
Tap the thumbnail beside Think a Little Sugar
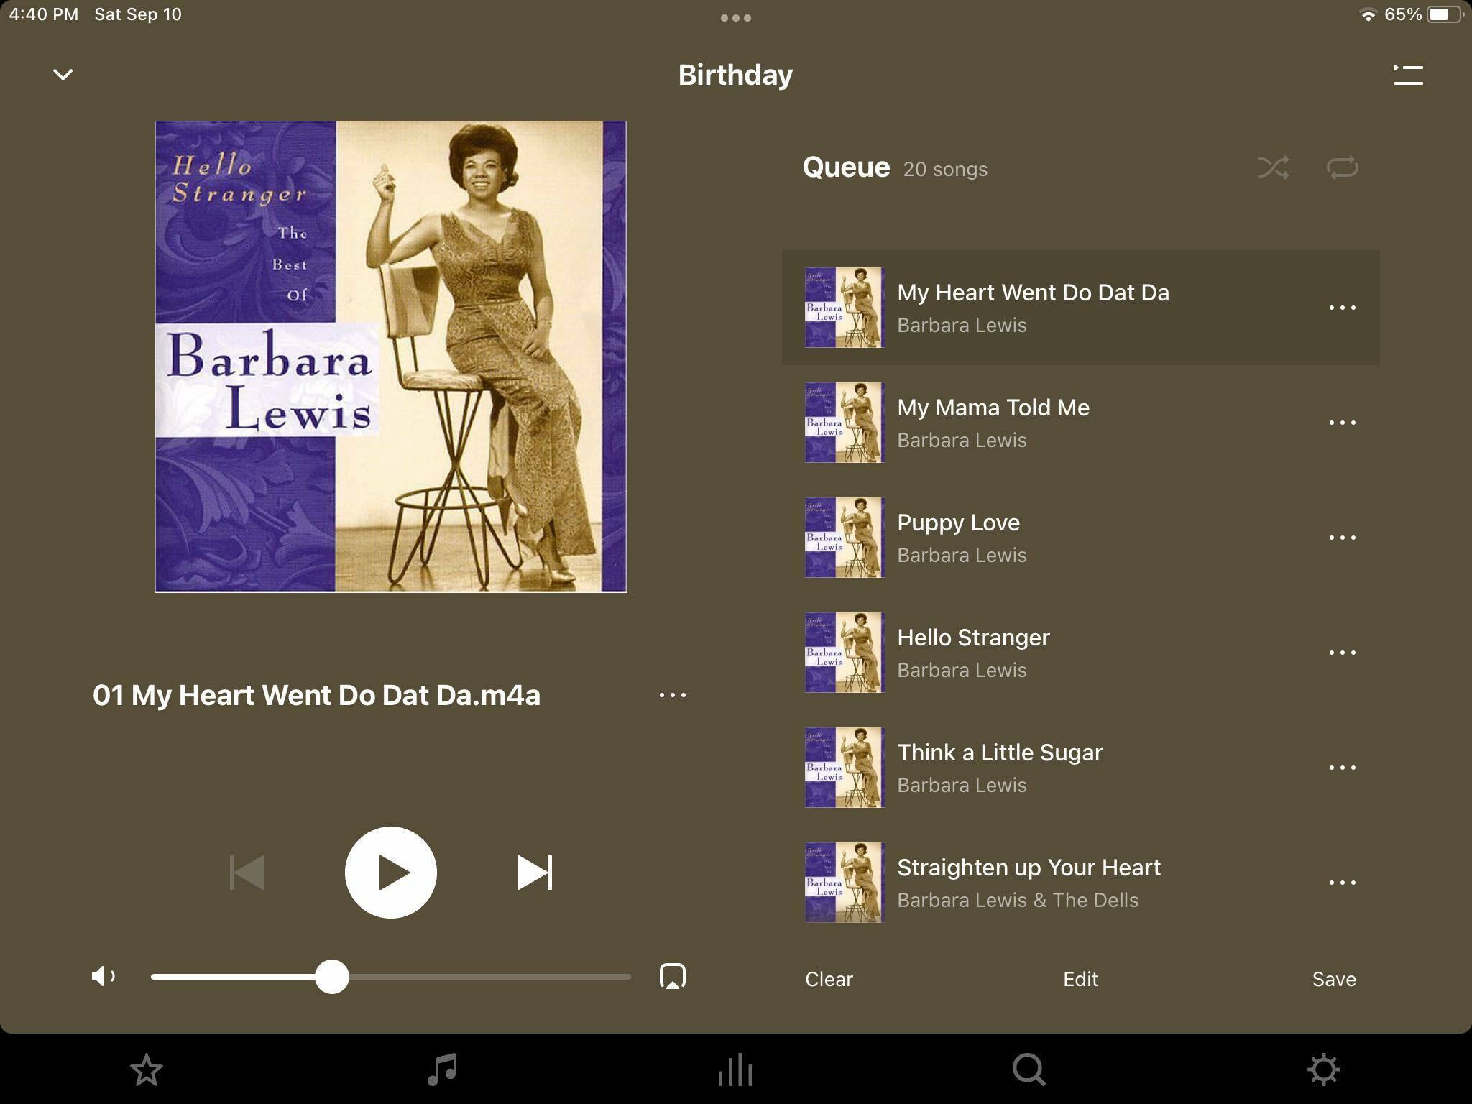[x=845, y=768]
